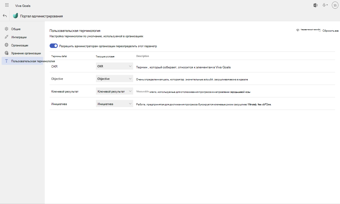This screenshot has height=204, width=340.
Task: Open the Инициатива term dropdown
Action: coord(114,104)
